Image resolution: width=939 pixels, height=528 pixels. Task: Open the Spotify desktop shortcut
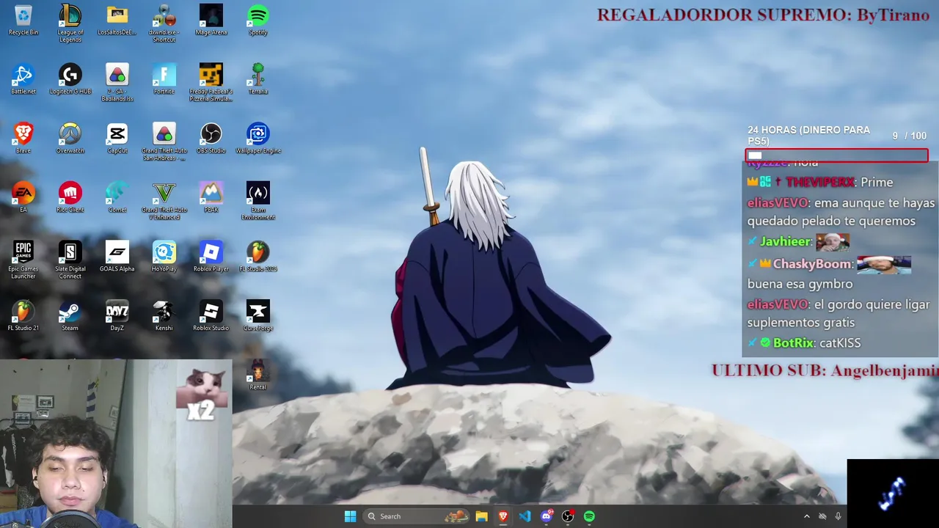click(x=258, y=21)
